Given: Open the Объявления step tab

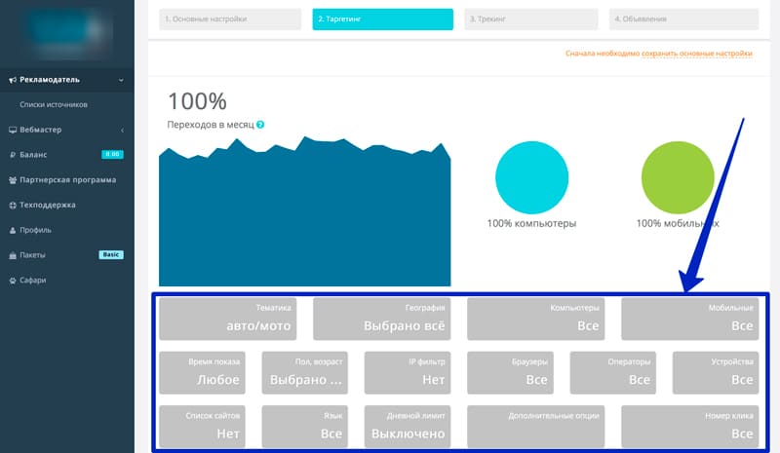Looking at the screenshot, I should (x=683, y=19).
